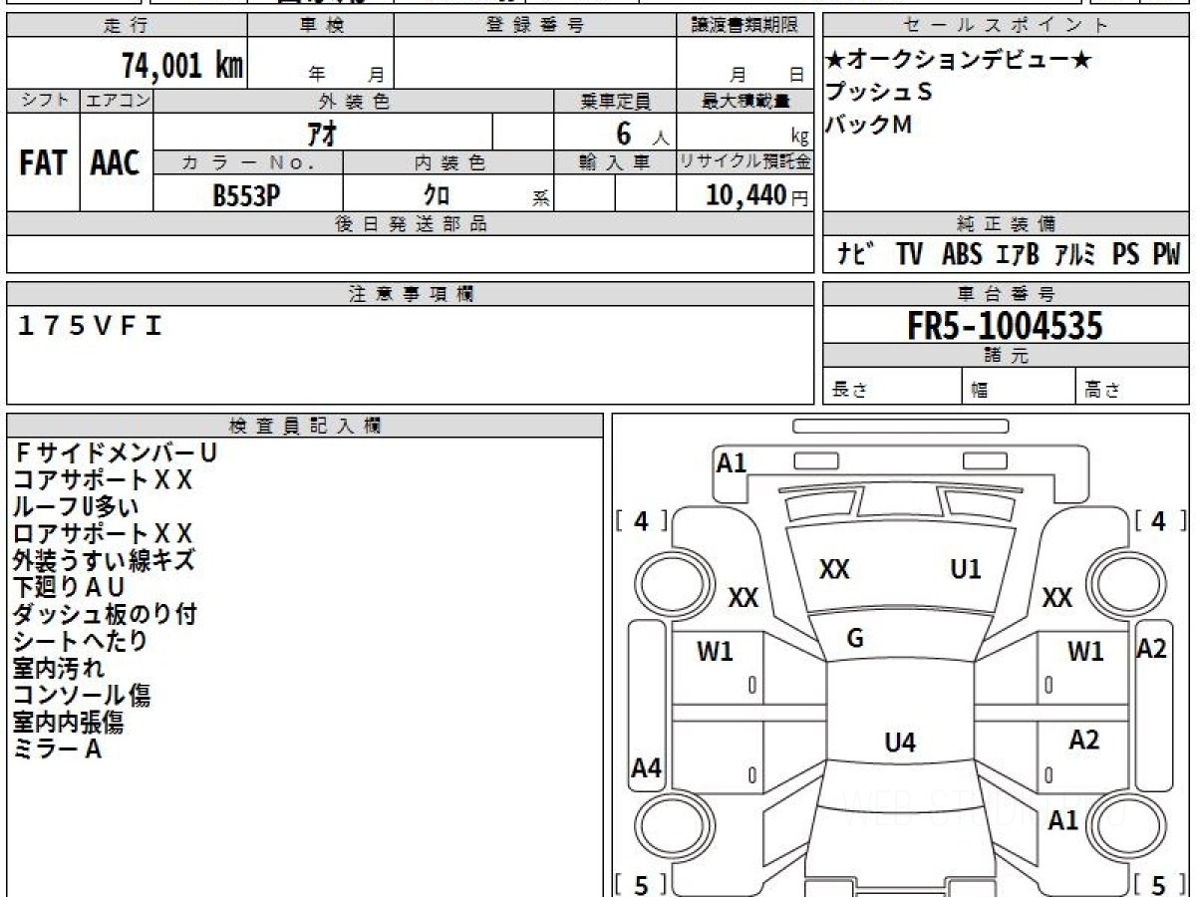Viewport: 1196px width, 897px height.
Task: Select the G windshield mark on diagram
Action: point(855,640)
